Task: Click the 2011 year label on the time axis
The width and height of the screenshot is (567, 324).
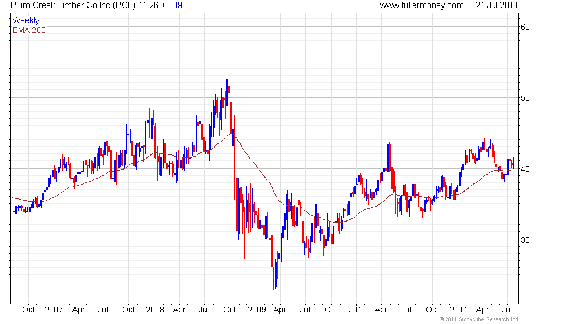Action: pyautogui.click(x=458, y=310)
